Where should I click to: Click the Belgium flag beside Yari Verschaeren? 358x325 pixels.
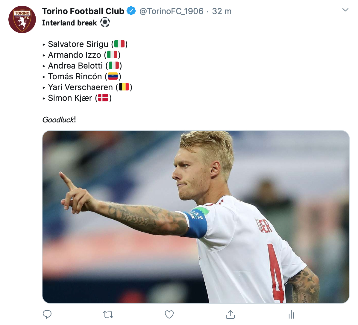124,87
